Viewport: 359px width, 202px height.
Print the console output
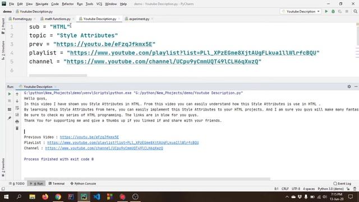(17, 121)
